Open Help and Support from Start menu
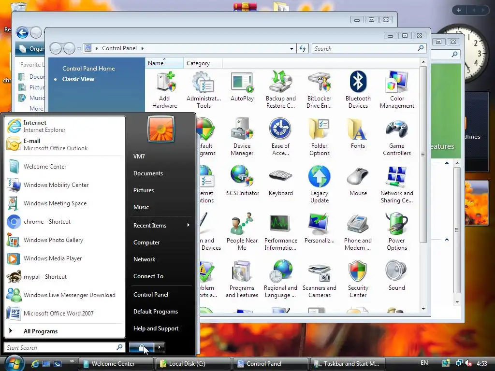 161,328
